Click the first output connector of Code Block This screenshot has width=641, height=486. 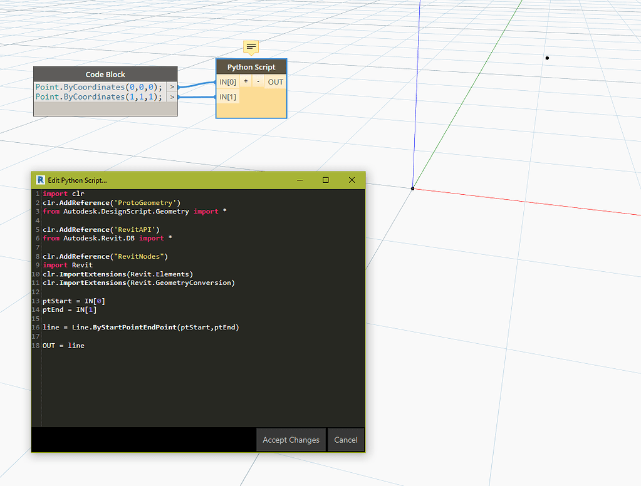point(172,87)
